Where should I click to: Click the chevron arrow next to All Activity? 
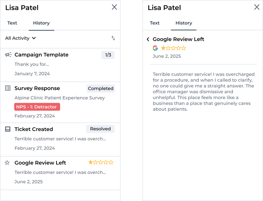pos(34,38)
